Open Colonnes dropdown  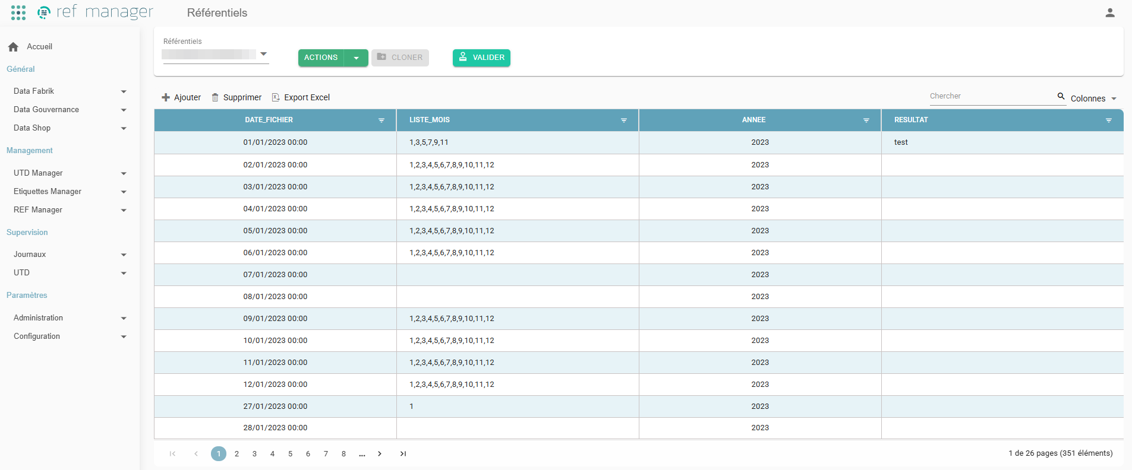coord(1093,99)
